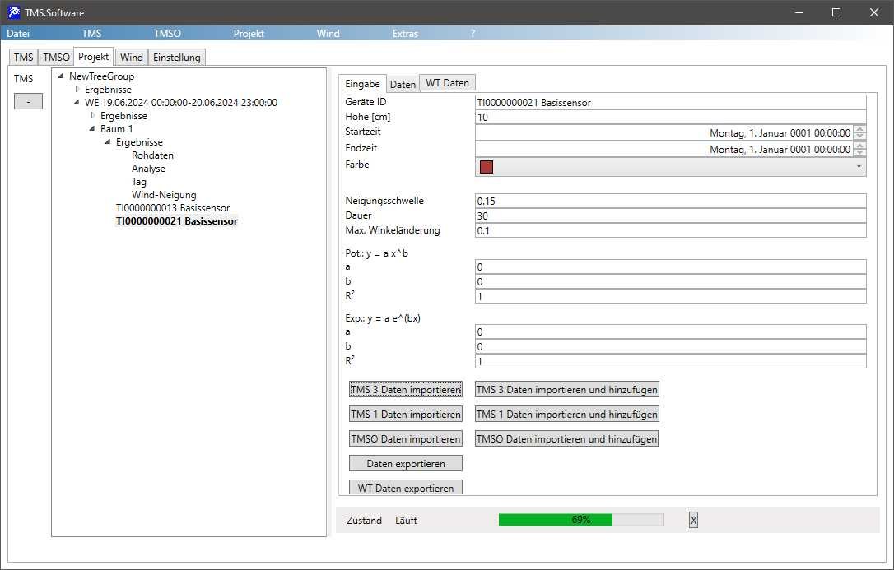Open the Wind menu in menu bar
Screen dimensions: 894x570
coord(328,34)
